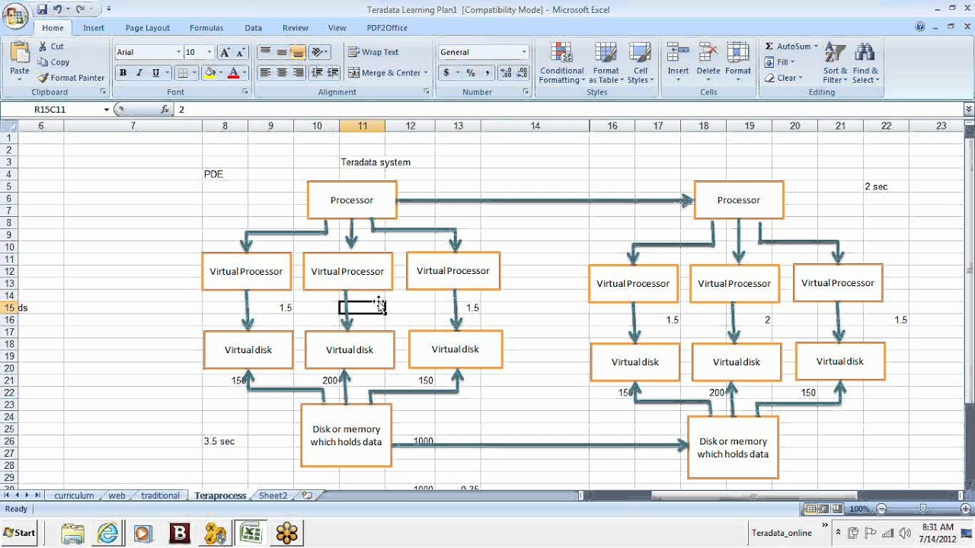This screenshot has height=548, width=975.
Task: Open the Format cells menu
Action: point(737,63)
